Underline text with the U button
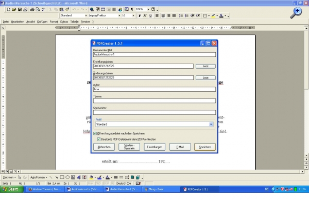 click(x=150, y=16)
